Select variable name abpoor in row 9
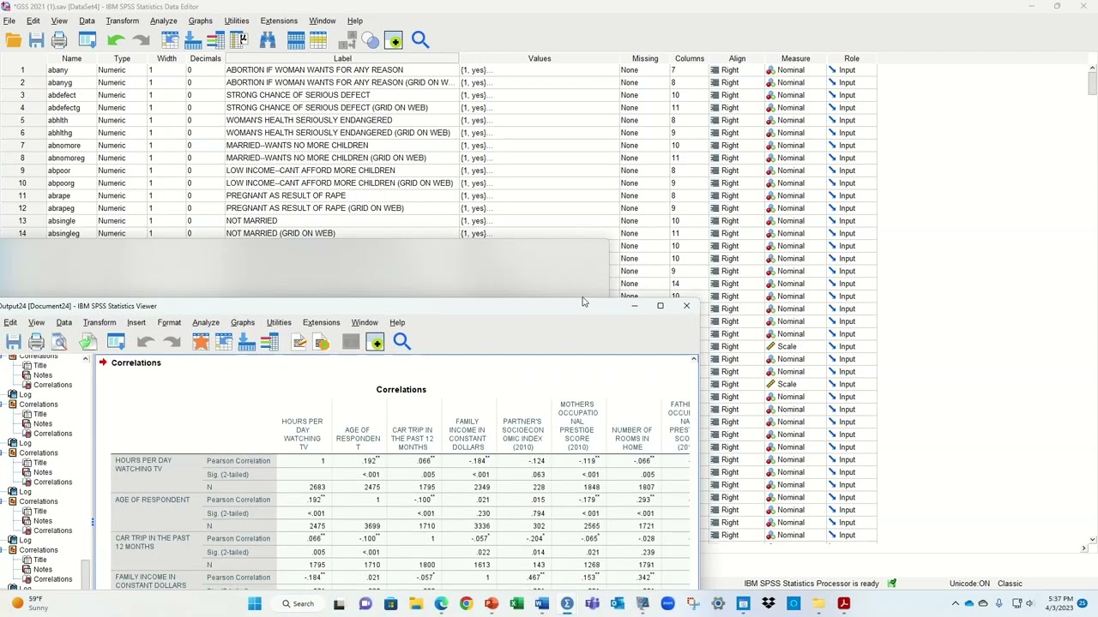The image size is (1098, 617). point(71,171)
